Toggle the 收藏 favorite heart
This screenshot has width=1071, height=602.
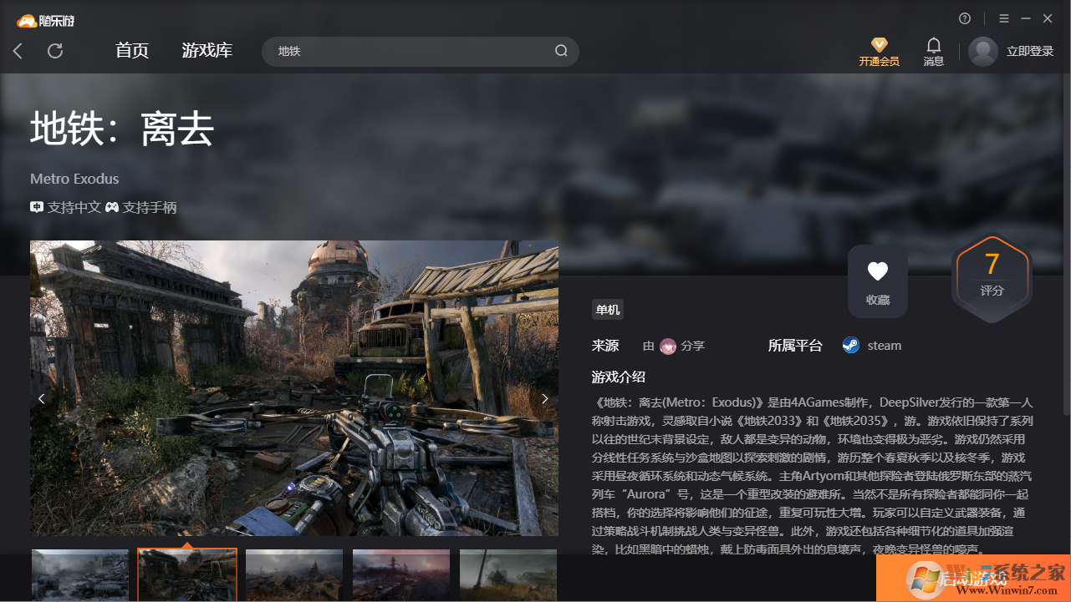coord(877,271)
